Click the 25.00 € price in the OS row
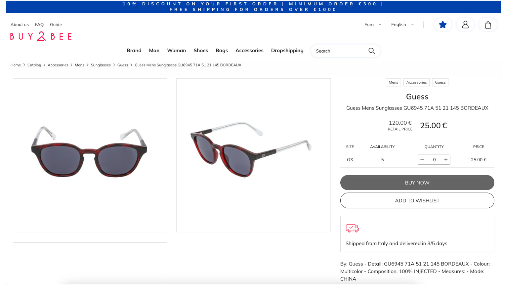 478,160
